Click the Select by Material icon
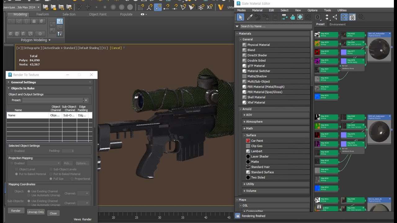Image resolution: width=397 pixels, height=223 pixels. (x=361, y=17)
